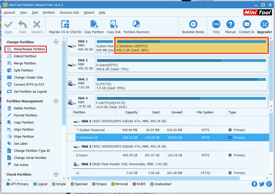Open the Partition menu
This screenshot has height=194, width=275.
pos(49,13)
